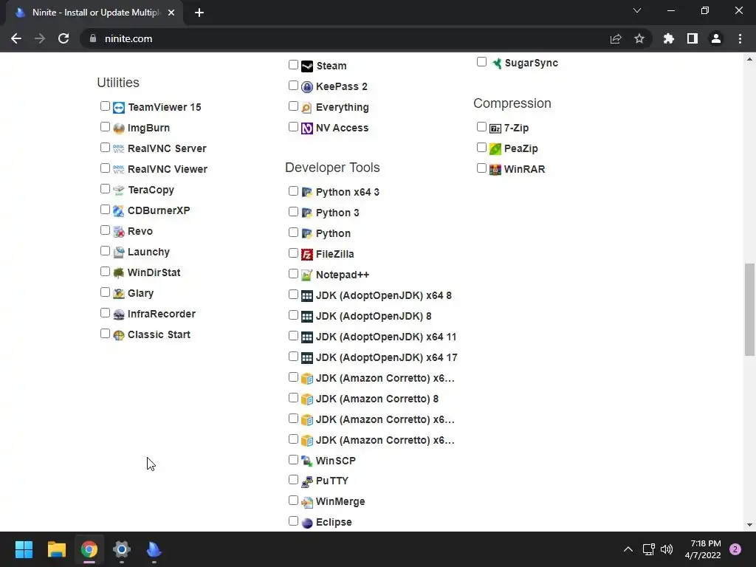Open Settings gear in taskbar
This screenshot has width=756, height=567.
coord(122,549)
